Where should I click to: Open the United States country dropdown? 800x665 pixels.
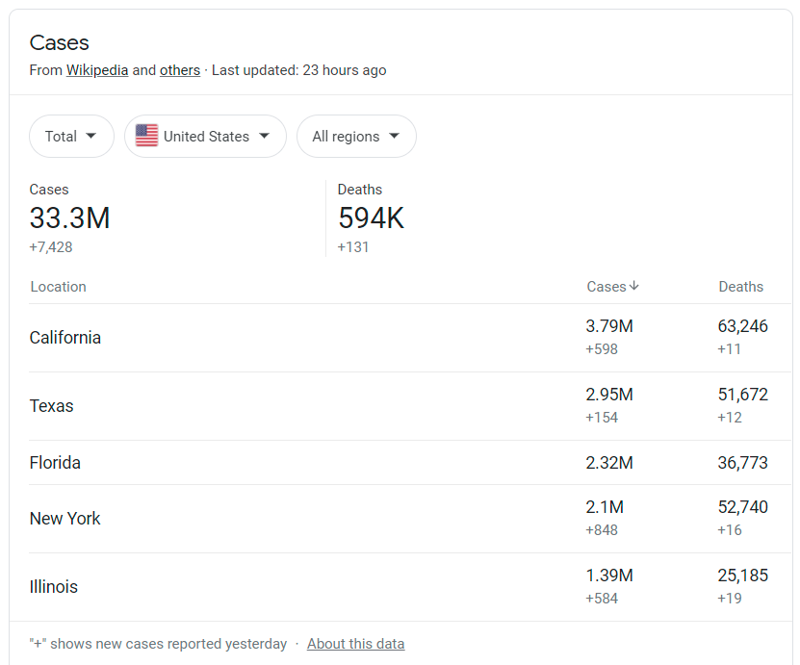pyautogui.click(x=205, y=137)
